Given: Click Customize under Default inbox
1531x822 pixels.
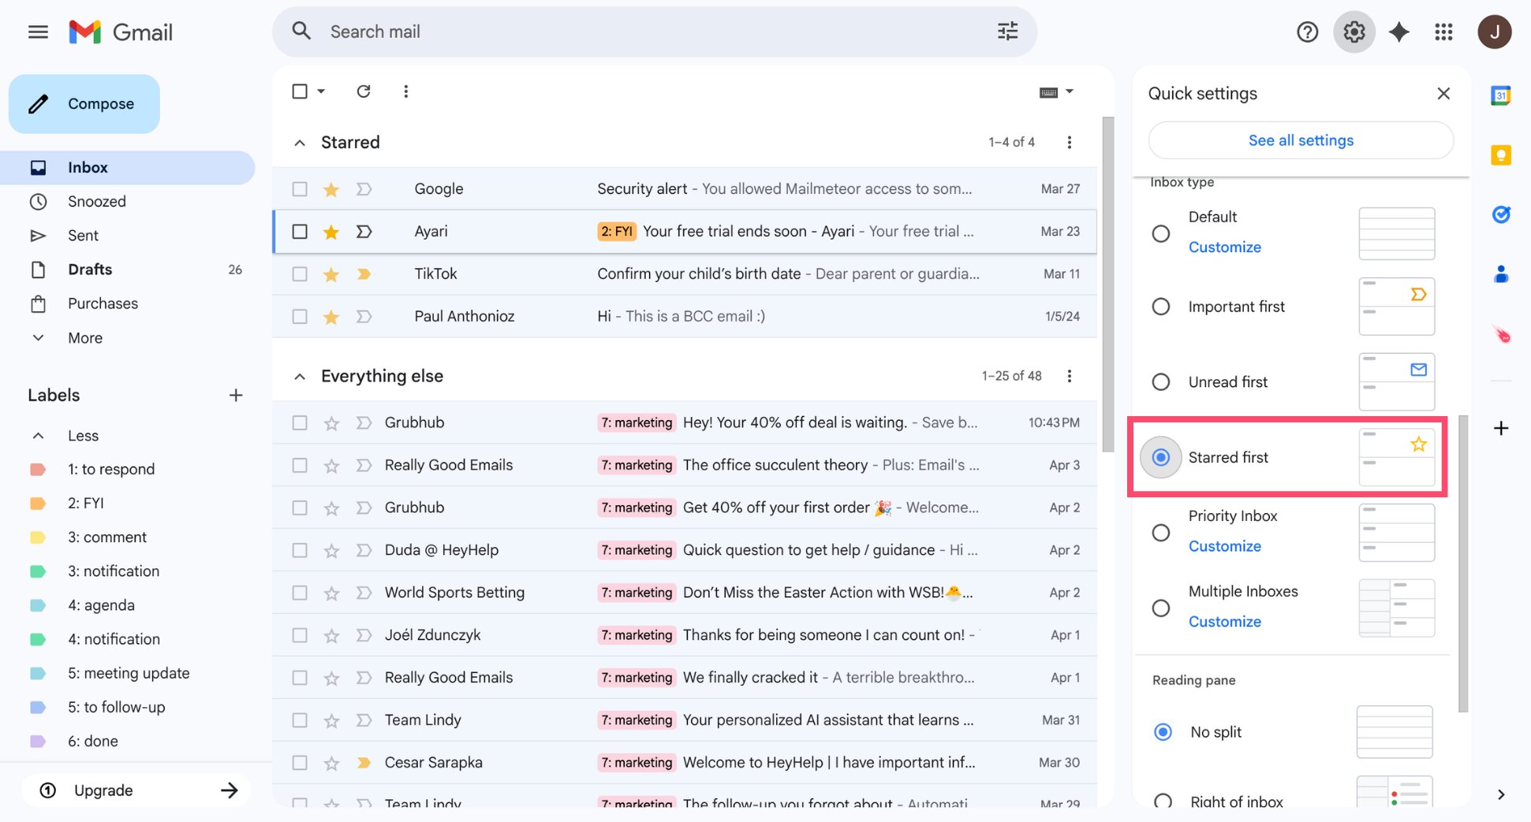Looking at the screenshot, I should pyautogui.click(x=1224, y=247).
